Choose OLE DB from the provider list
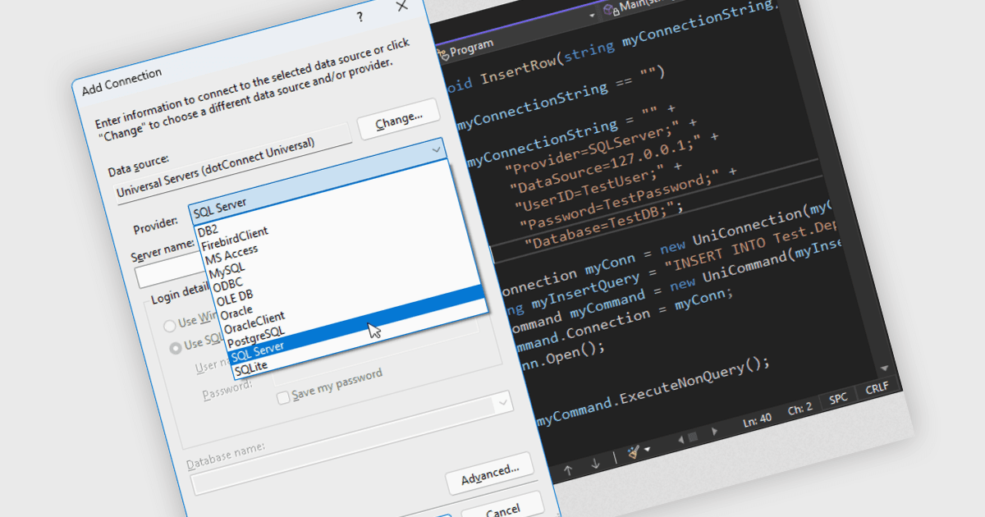Image resolution: width=985 pixels, height=517 pixels. click(x=234, y=297)
